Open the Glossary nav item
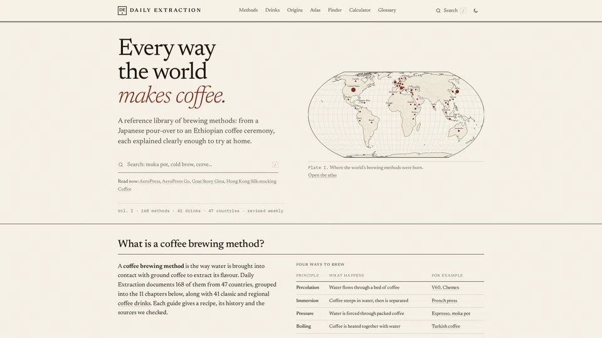Viewport: 602px width, 338px height. pos(387,11)
